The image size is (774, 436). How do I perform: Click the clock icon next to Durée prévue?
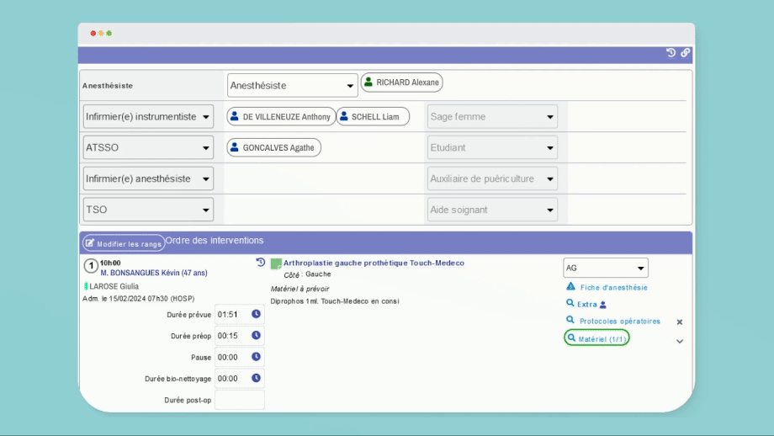coord(257,315)
